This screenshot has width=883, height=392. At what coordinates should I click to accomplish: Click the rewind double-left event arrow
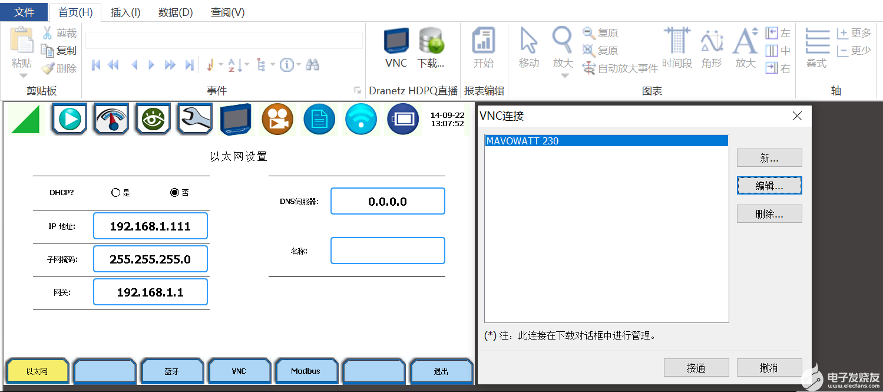pos(114,65)
